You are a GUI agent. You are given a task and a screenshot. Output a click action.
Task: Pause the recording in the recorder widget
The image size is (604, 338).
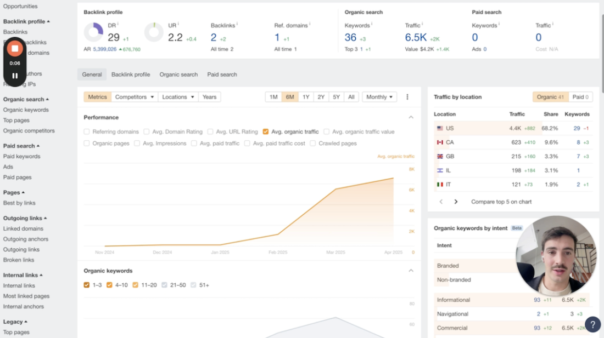point(14,76)
